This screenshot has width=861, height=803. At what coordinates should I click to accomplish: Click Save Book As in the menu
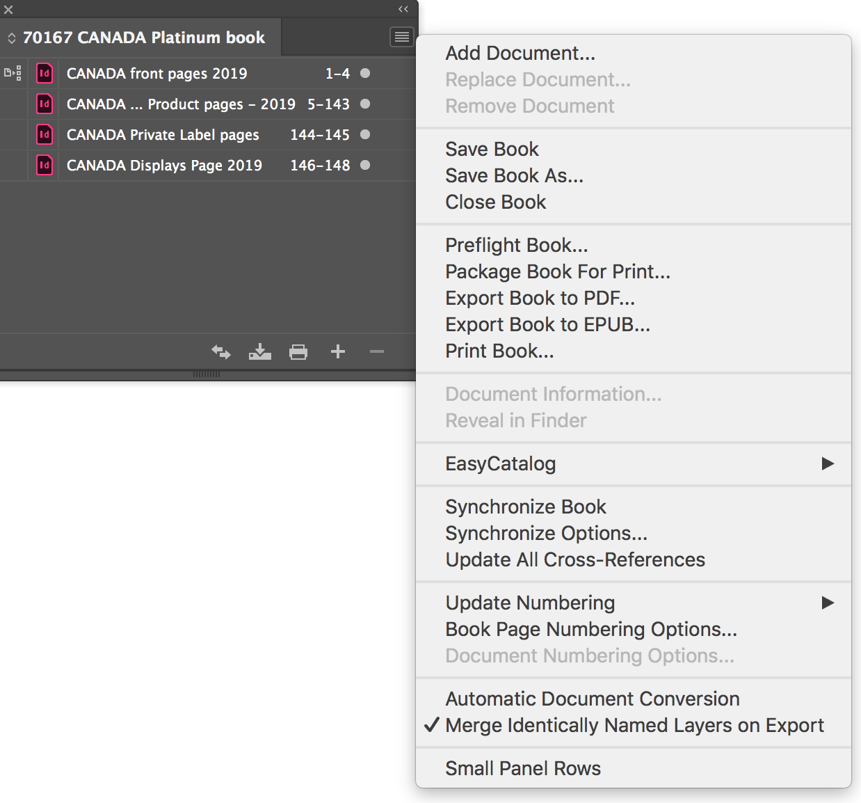click(514, 175)
